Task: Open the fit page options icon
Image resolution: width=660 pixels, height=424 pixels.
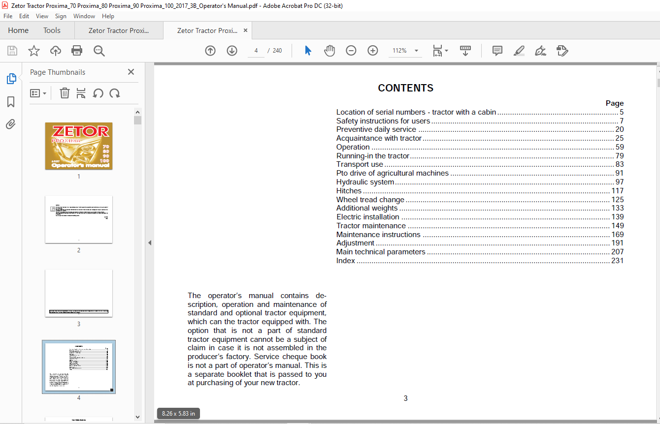Action: (440, 51)
